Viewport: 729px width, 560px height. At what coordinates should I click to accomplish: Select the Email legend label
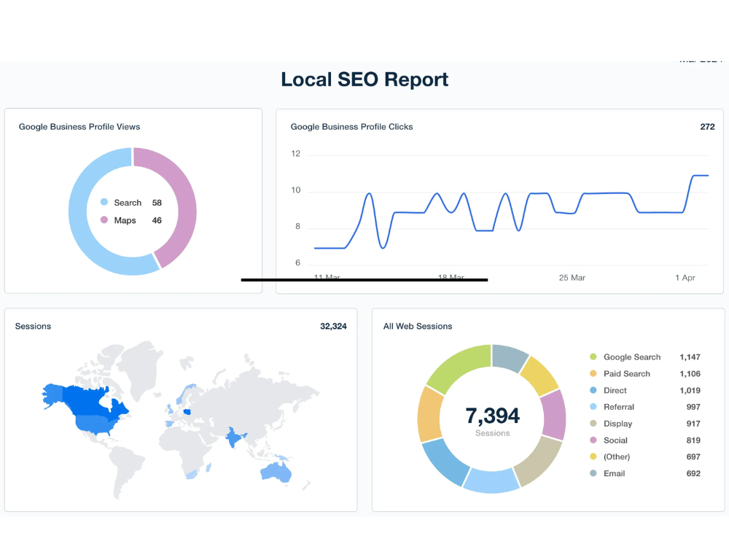click(614, 474)
